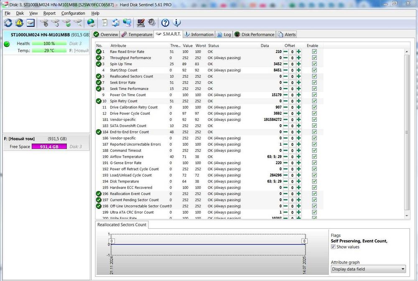418x281 pixels.
Task: Click the speaker sound toolbar icon
Action: [x=152, y=23]
